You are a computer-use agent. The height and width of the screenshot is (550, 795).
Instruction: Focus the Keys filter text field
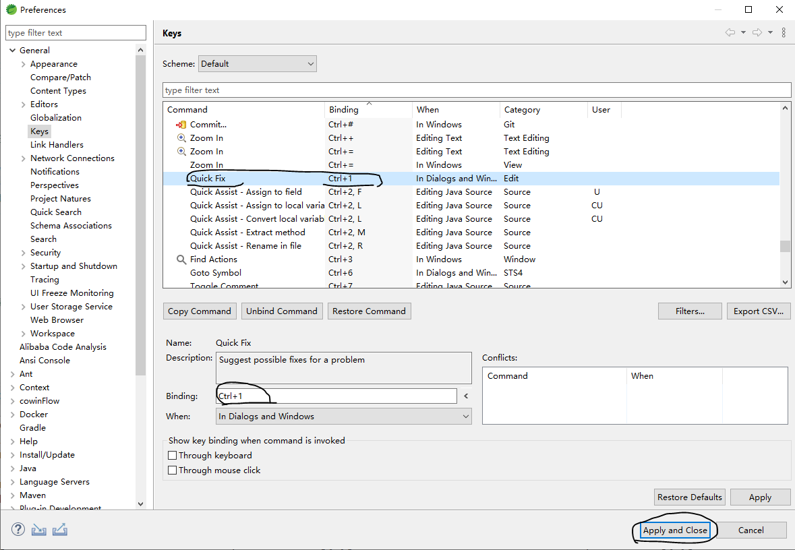[x=477, y=90]
